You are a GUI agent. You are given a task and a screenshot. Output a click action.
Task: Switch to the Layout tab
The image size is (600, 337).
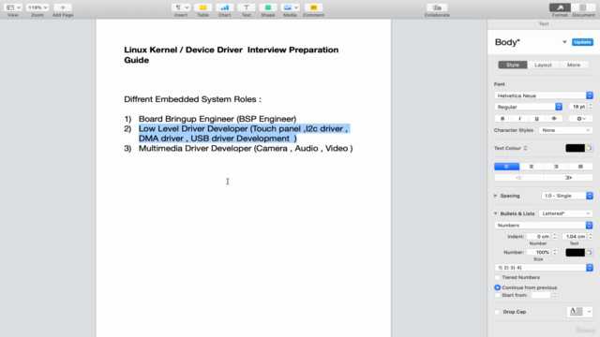pyautogui.click(x=543, y=65)
